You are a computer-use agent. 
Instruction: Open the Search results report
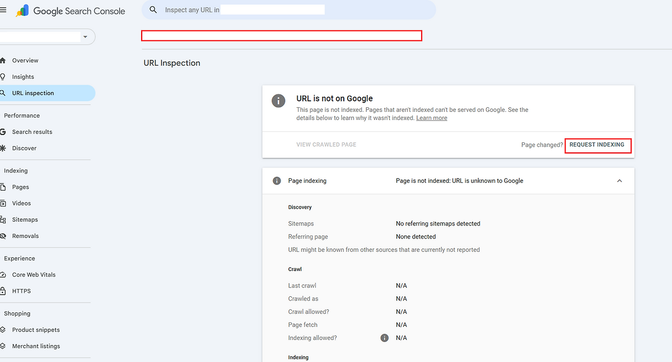[x=32, y=132]
